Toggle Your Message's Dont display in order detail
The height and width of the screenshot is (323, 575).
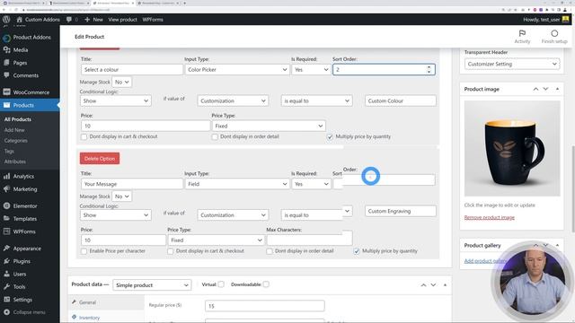270,251
